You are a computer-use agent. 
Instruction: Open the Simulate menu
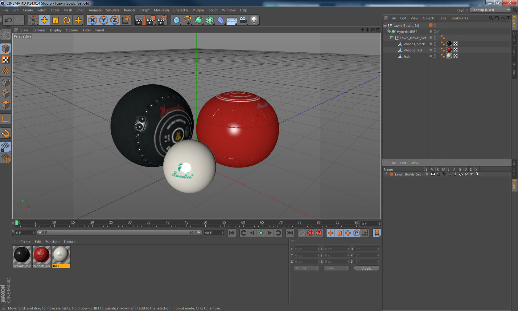tap(113, 10)
